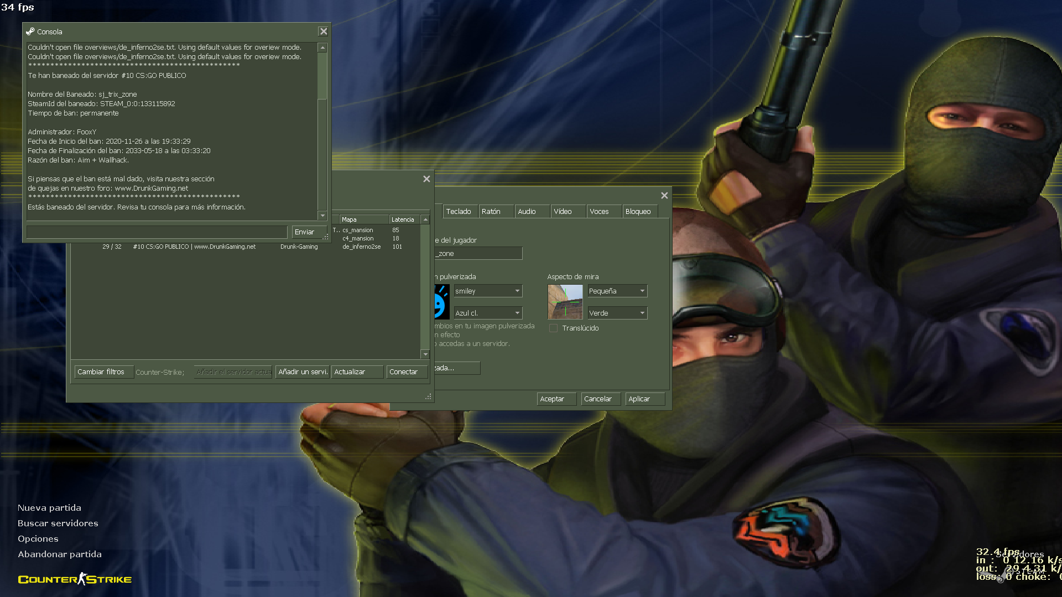Click the server browser resize grip
The height and width of the screenshot is (597, 1062).
click(x=428, y=396)
